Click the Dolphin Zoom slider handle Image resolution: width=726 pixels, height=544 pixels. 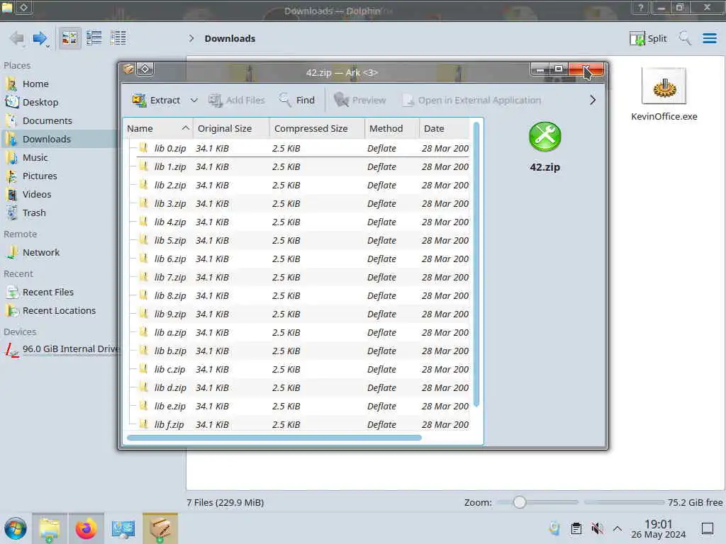(x=520, y=502)
